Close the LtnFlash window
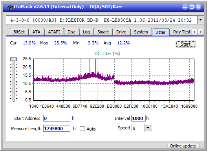The height and width of the screenshot is (151, 207). pyautogui.click(x=198, y=7)
